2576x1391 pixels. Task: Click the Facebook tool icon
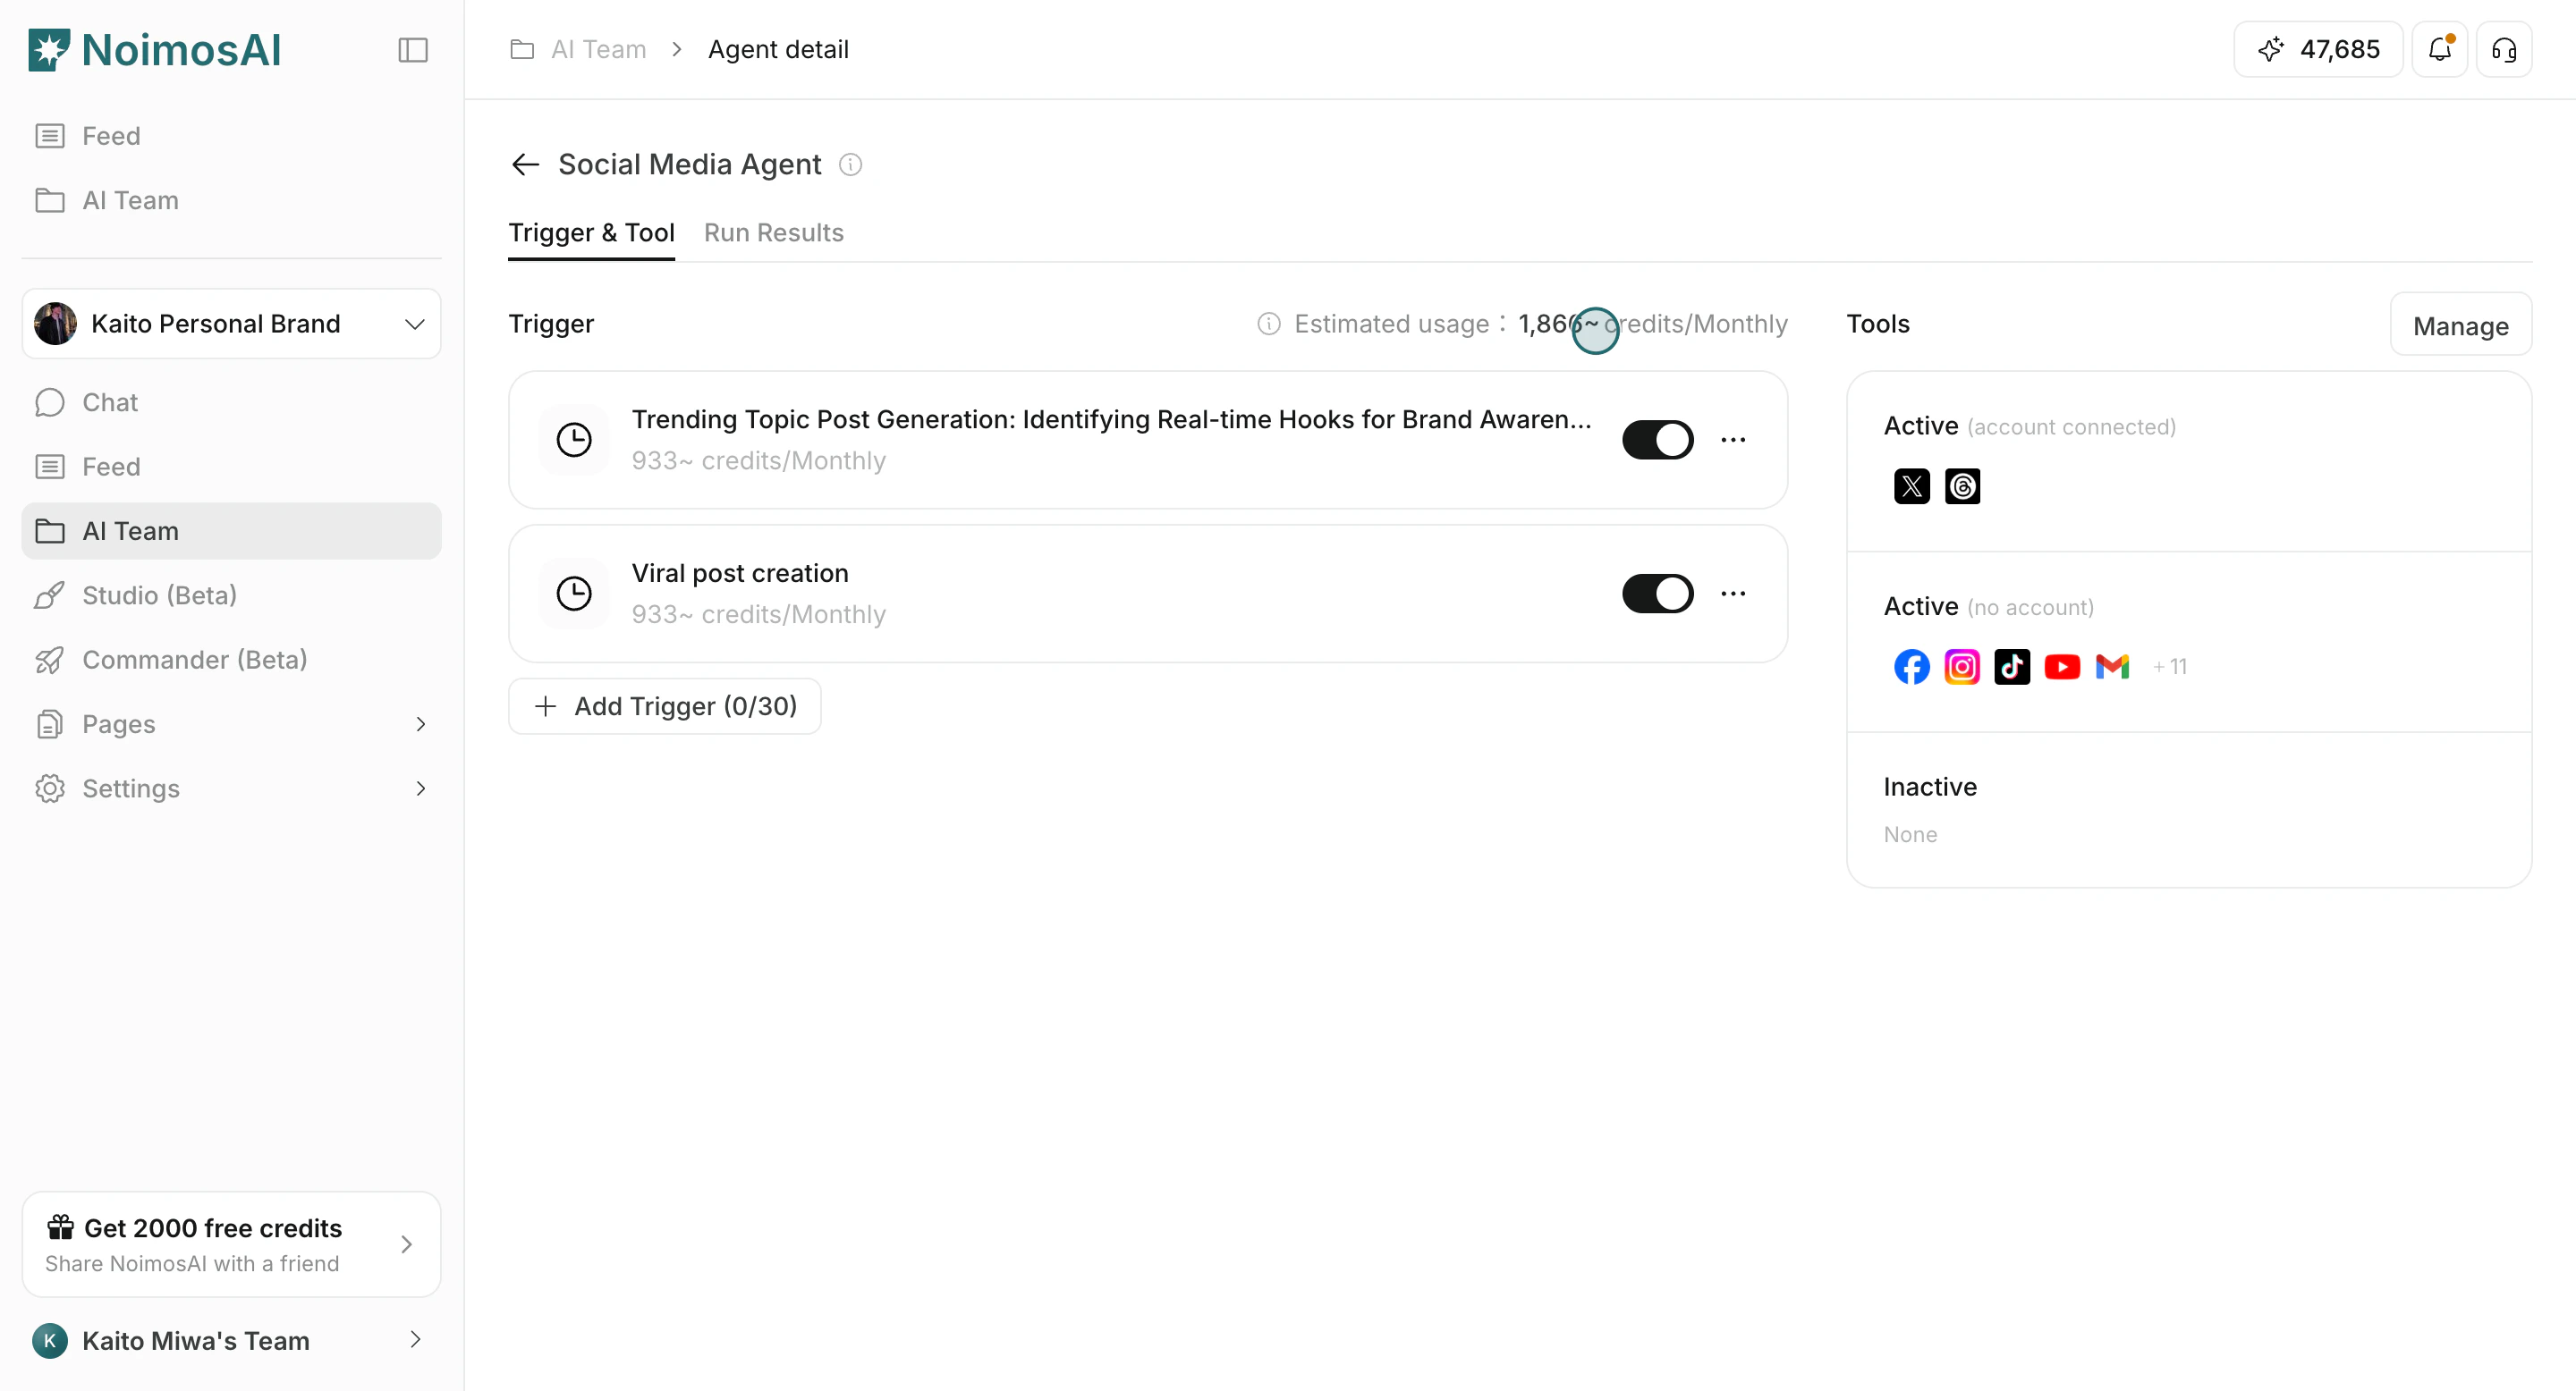coord(1911,667)
